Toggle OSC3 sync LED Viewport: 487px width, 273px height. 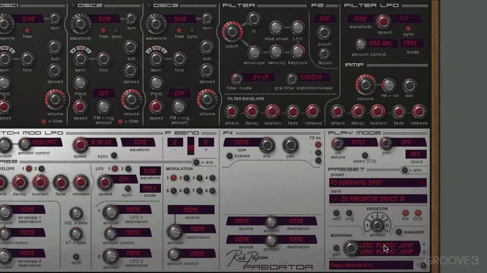(x=192, y=30)
